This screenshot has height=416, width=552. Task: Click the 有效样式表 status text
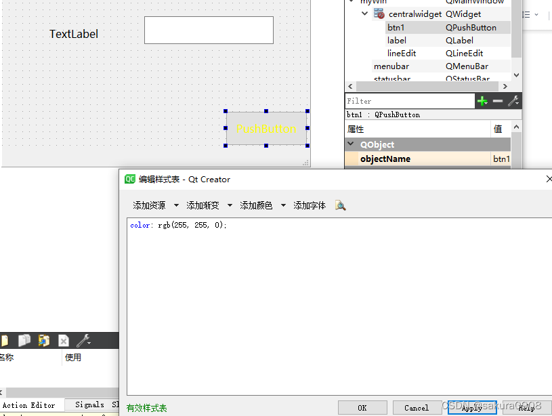click(147, 408)
